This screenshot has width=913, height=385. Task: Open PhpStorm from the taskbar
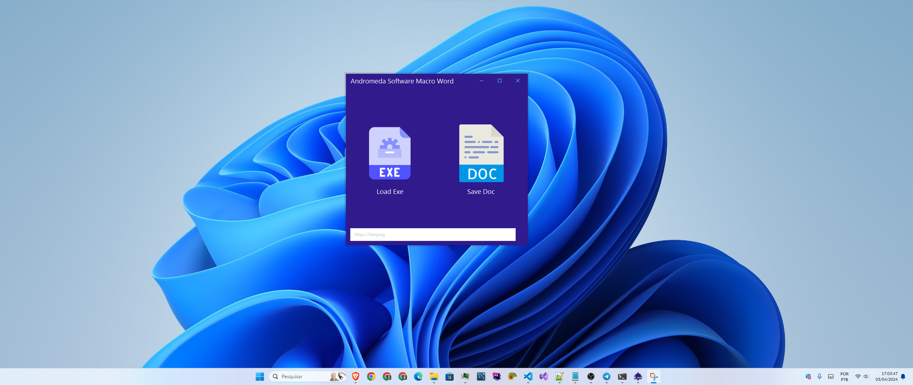click(496, 376)
